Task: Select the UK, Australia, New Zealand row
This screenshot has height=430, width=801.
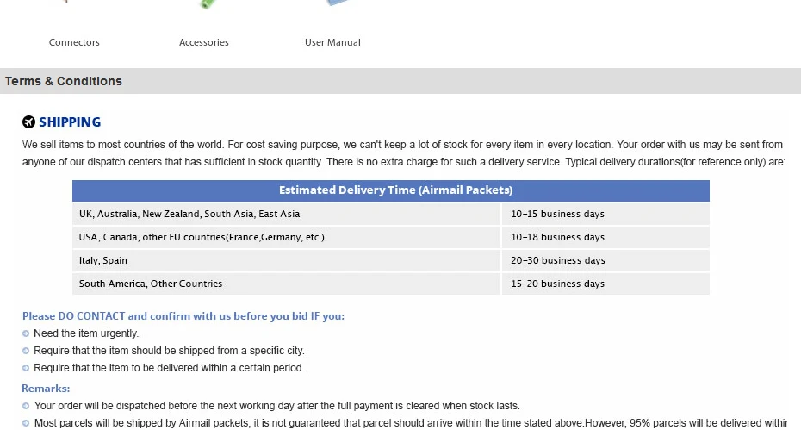Action: click(x=391, y=214)
